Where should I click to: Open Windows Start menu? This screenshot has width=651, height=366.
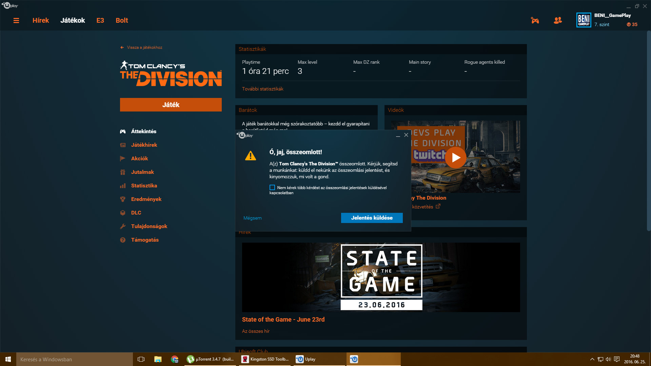pyautogui.click(x=8, y=359)
